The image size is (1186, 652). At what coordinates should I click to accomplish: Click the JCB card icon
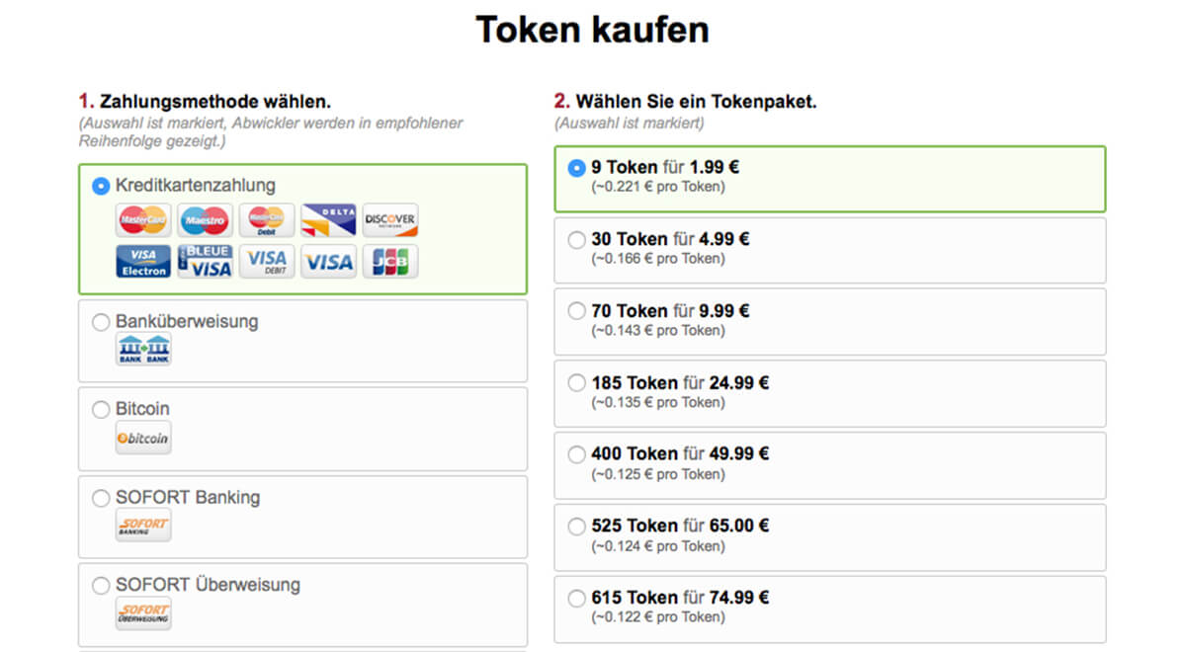[x=390, y=261]
